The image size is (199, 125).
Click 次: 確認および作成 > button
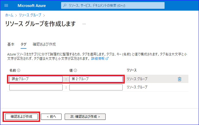85,116
